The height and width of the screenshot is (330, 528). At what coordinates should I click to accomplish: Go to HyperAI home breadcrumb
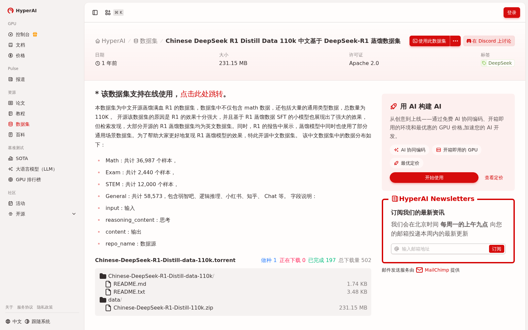point(110,41)
